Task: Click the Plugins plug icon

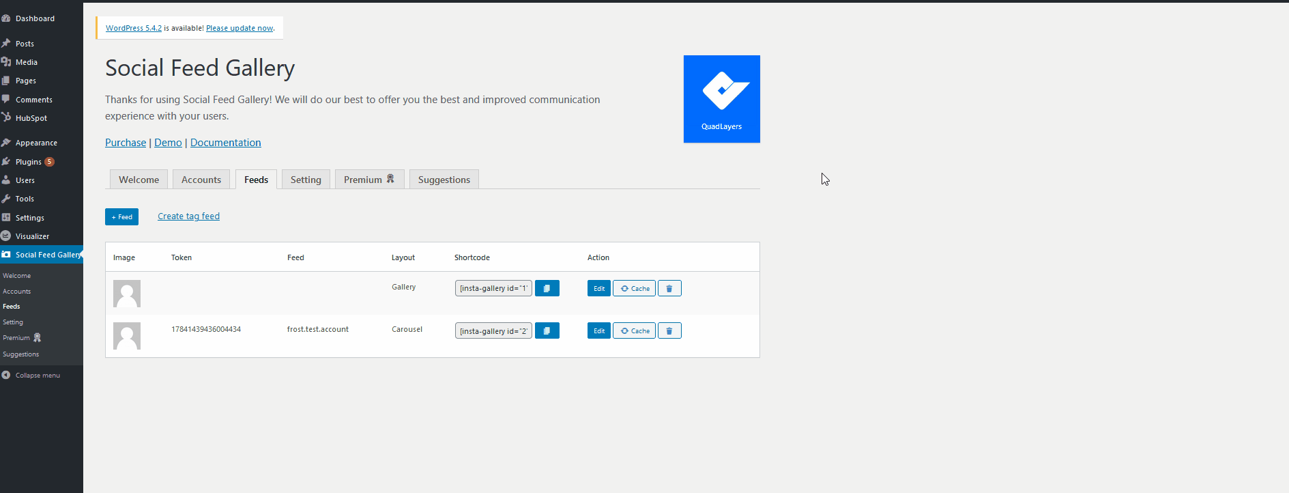Action: 6,161
